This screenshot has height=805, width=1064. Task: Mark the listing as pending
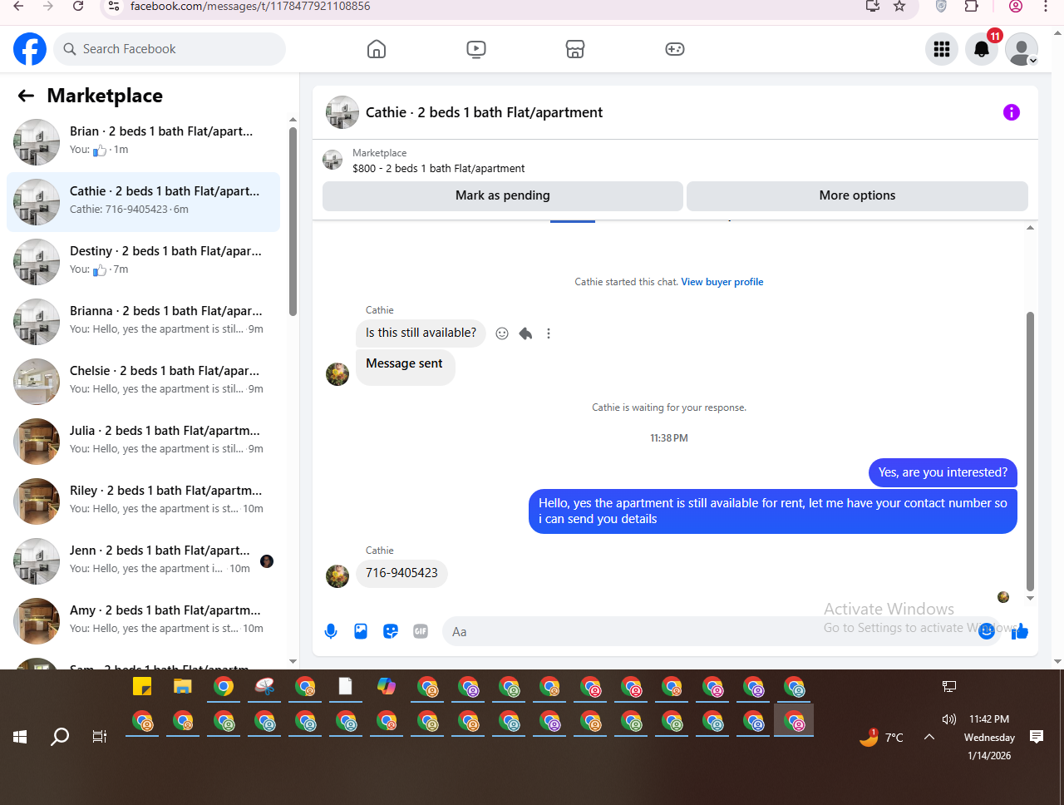point(503,195)
